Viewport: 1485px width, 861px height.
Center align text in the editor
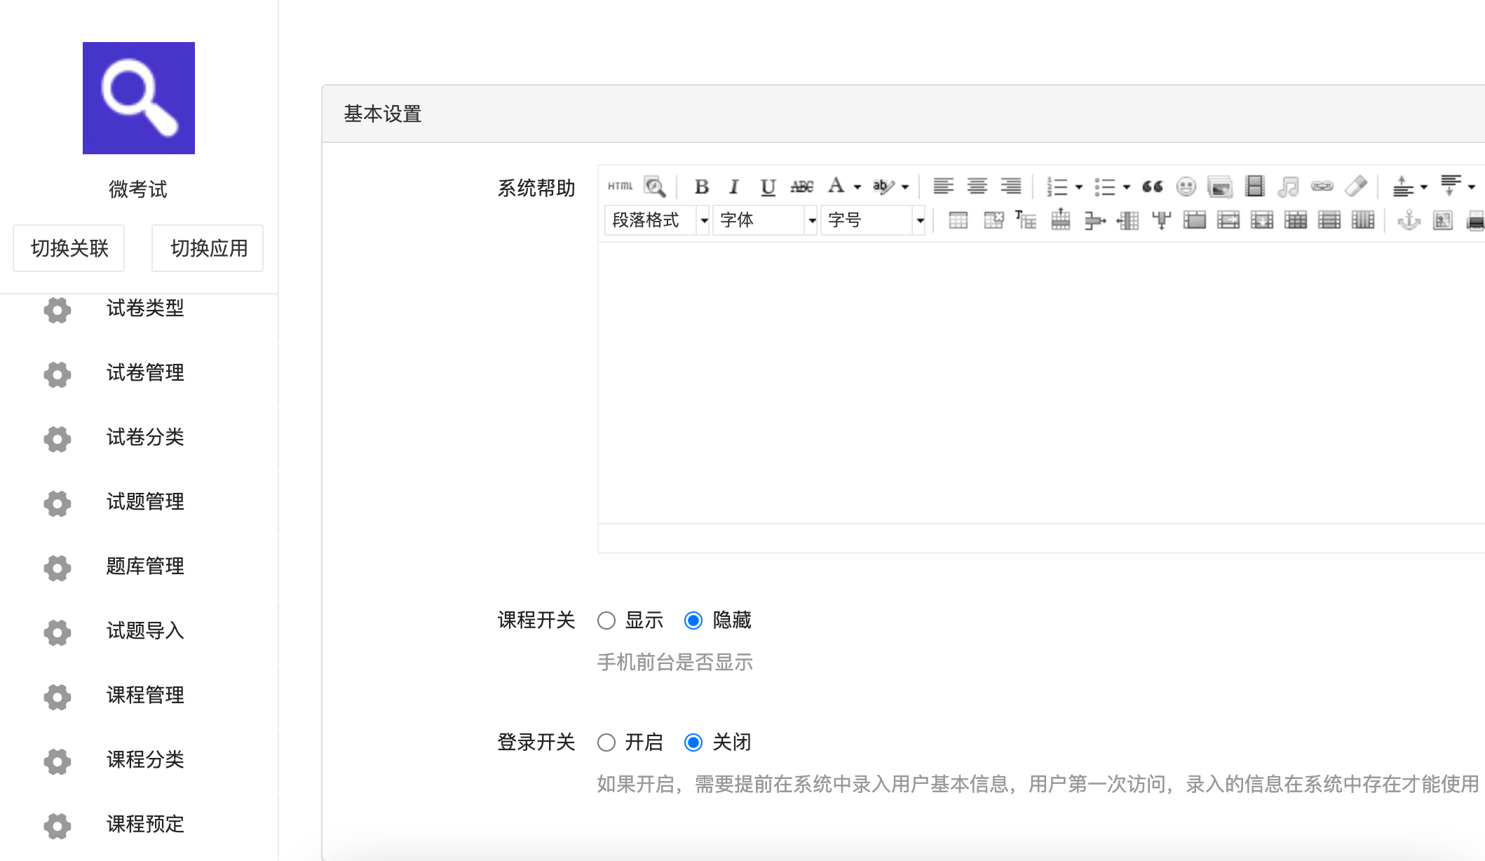[977, 187]
